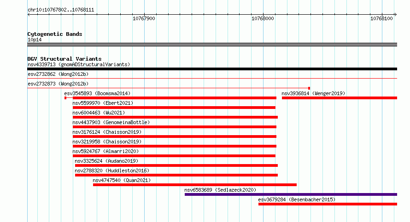Screen dimensions: 410x222
Task: Click the DGV Structural Variants track title
Action: click(x=64, y=59)
